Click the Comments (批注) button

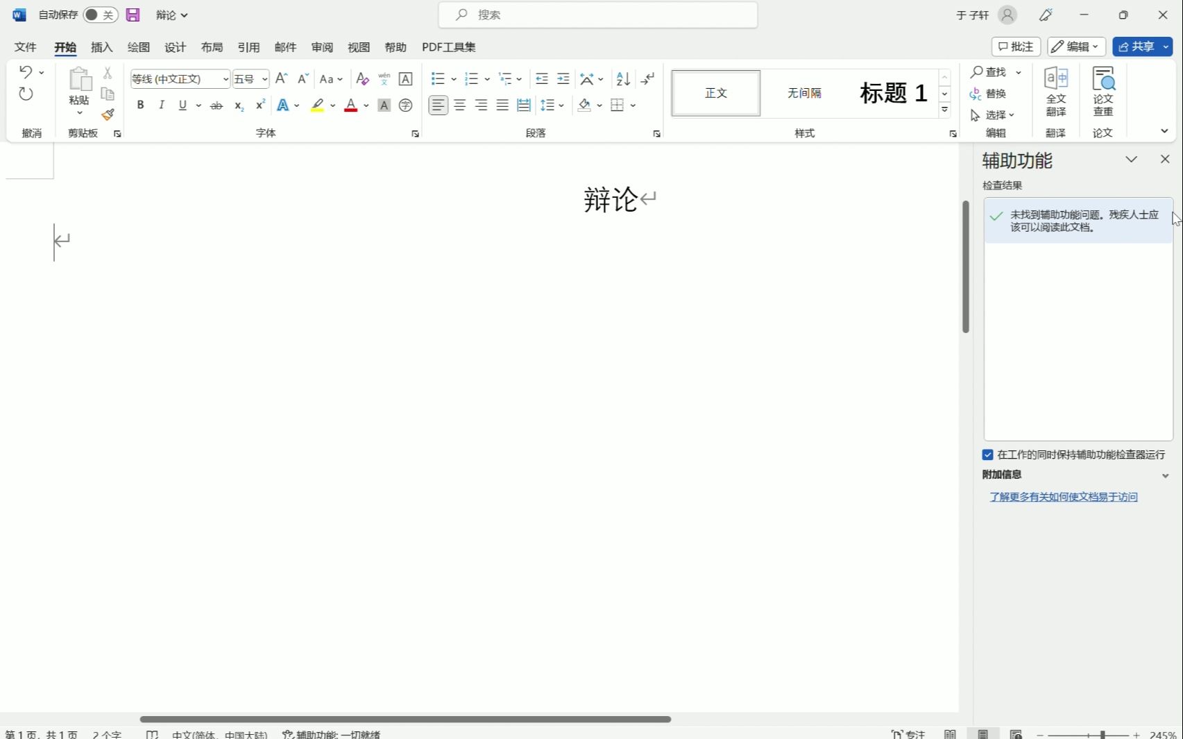(1016, 46)
